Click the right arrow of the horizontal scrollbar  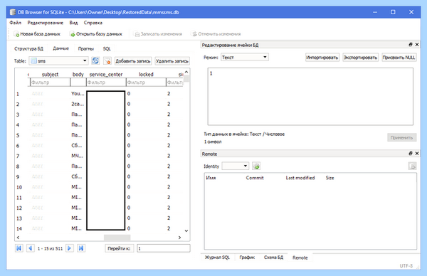click(179, 238)
